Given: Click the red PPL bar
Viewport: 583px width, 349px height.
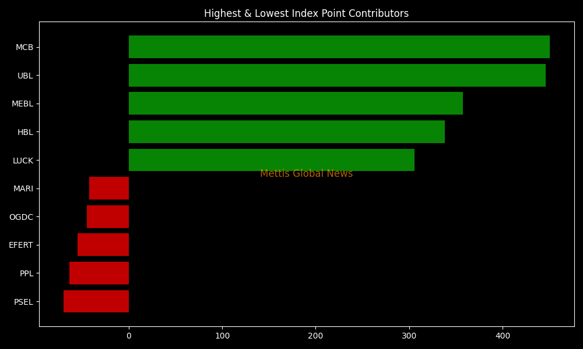Looking at the screenshot, I should (99, 273).
